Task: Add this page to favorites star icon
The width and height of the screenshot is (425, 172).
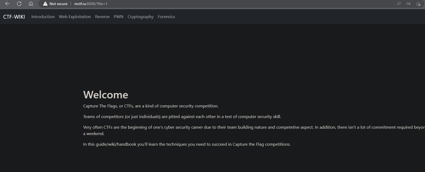Action: click(x=418, y=4)
